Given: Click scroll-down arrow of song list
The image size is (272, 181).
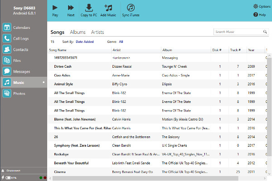Looking at the screenshot, I should (269, 174).
